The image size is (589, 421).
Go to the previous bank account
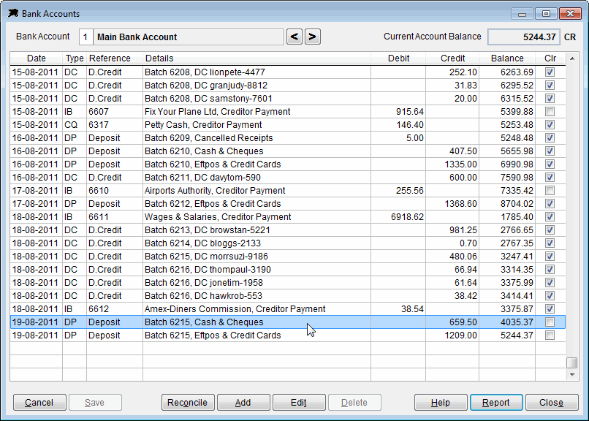[294, 37]
